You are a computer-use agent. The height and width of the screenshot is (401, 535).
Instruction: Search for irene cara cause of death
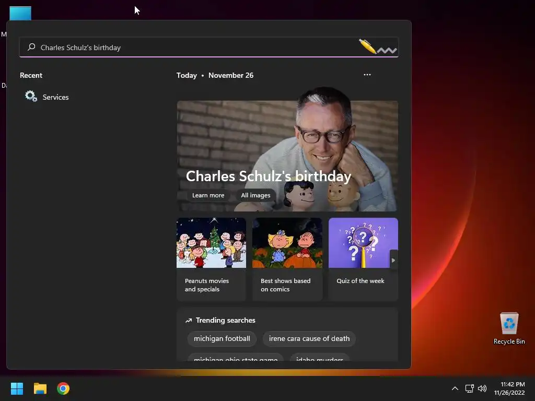(309, 338)
